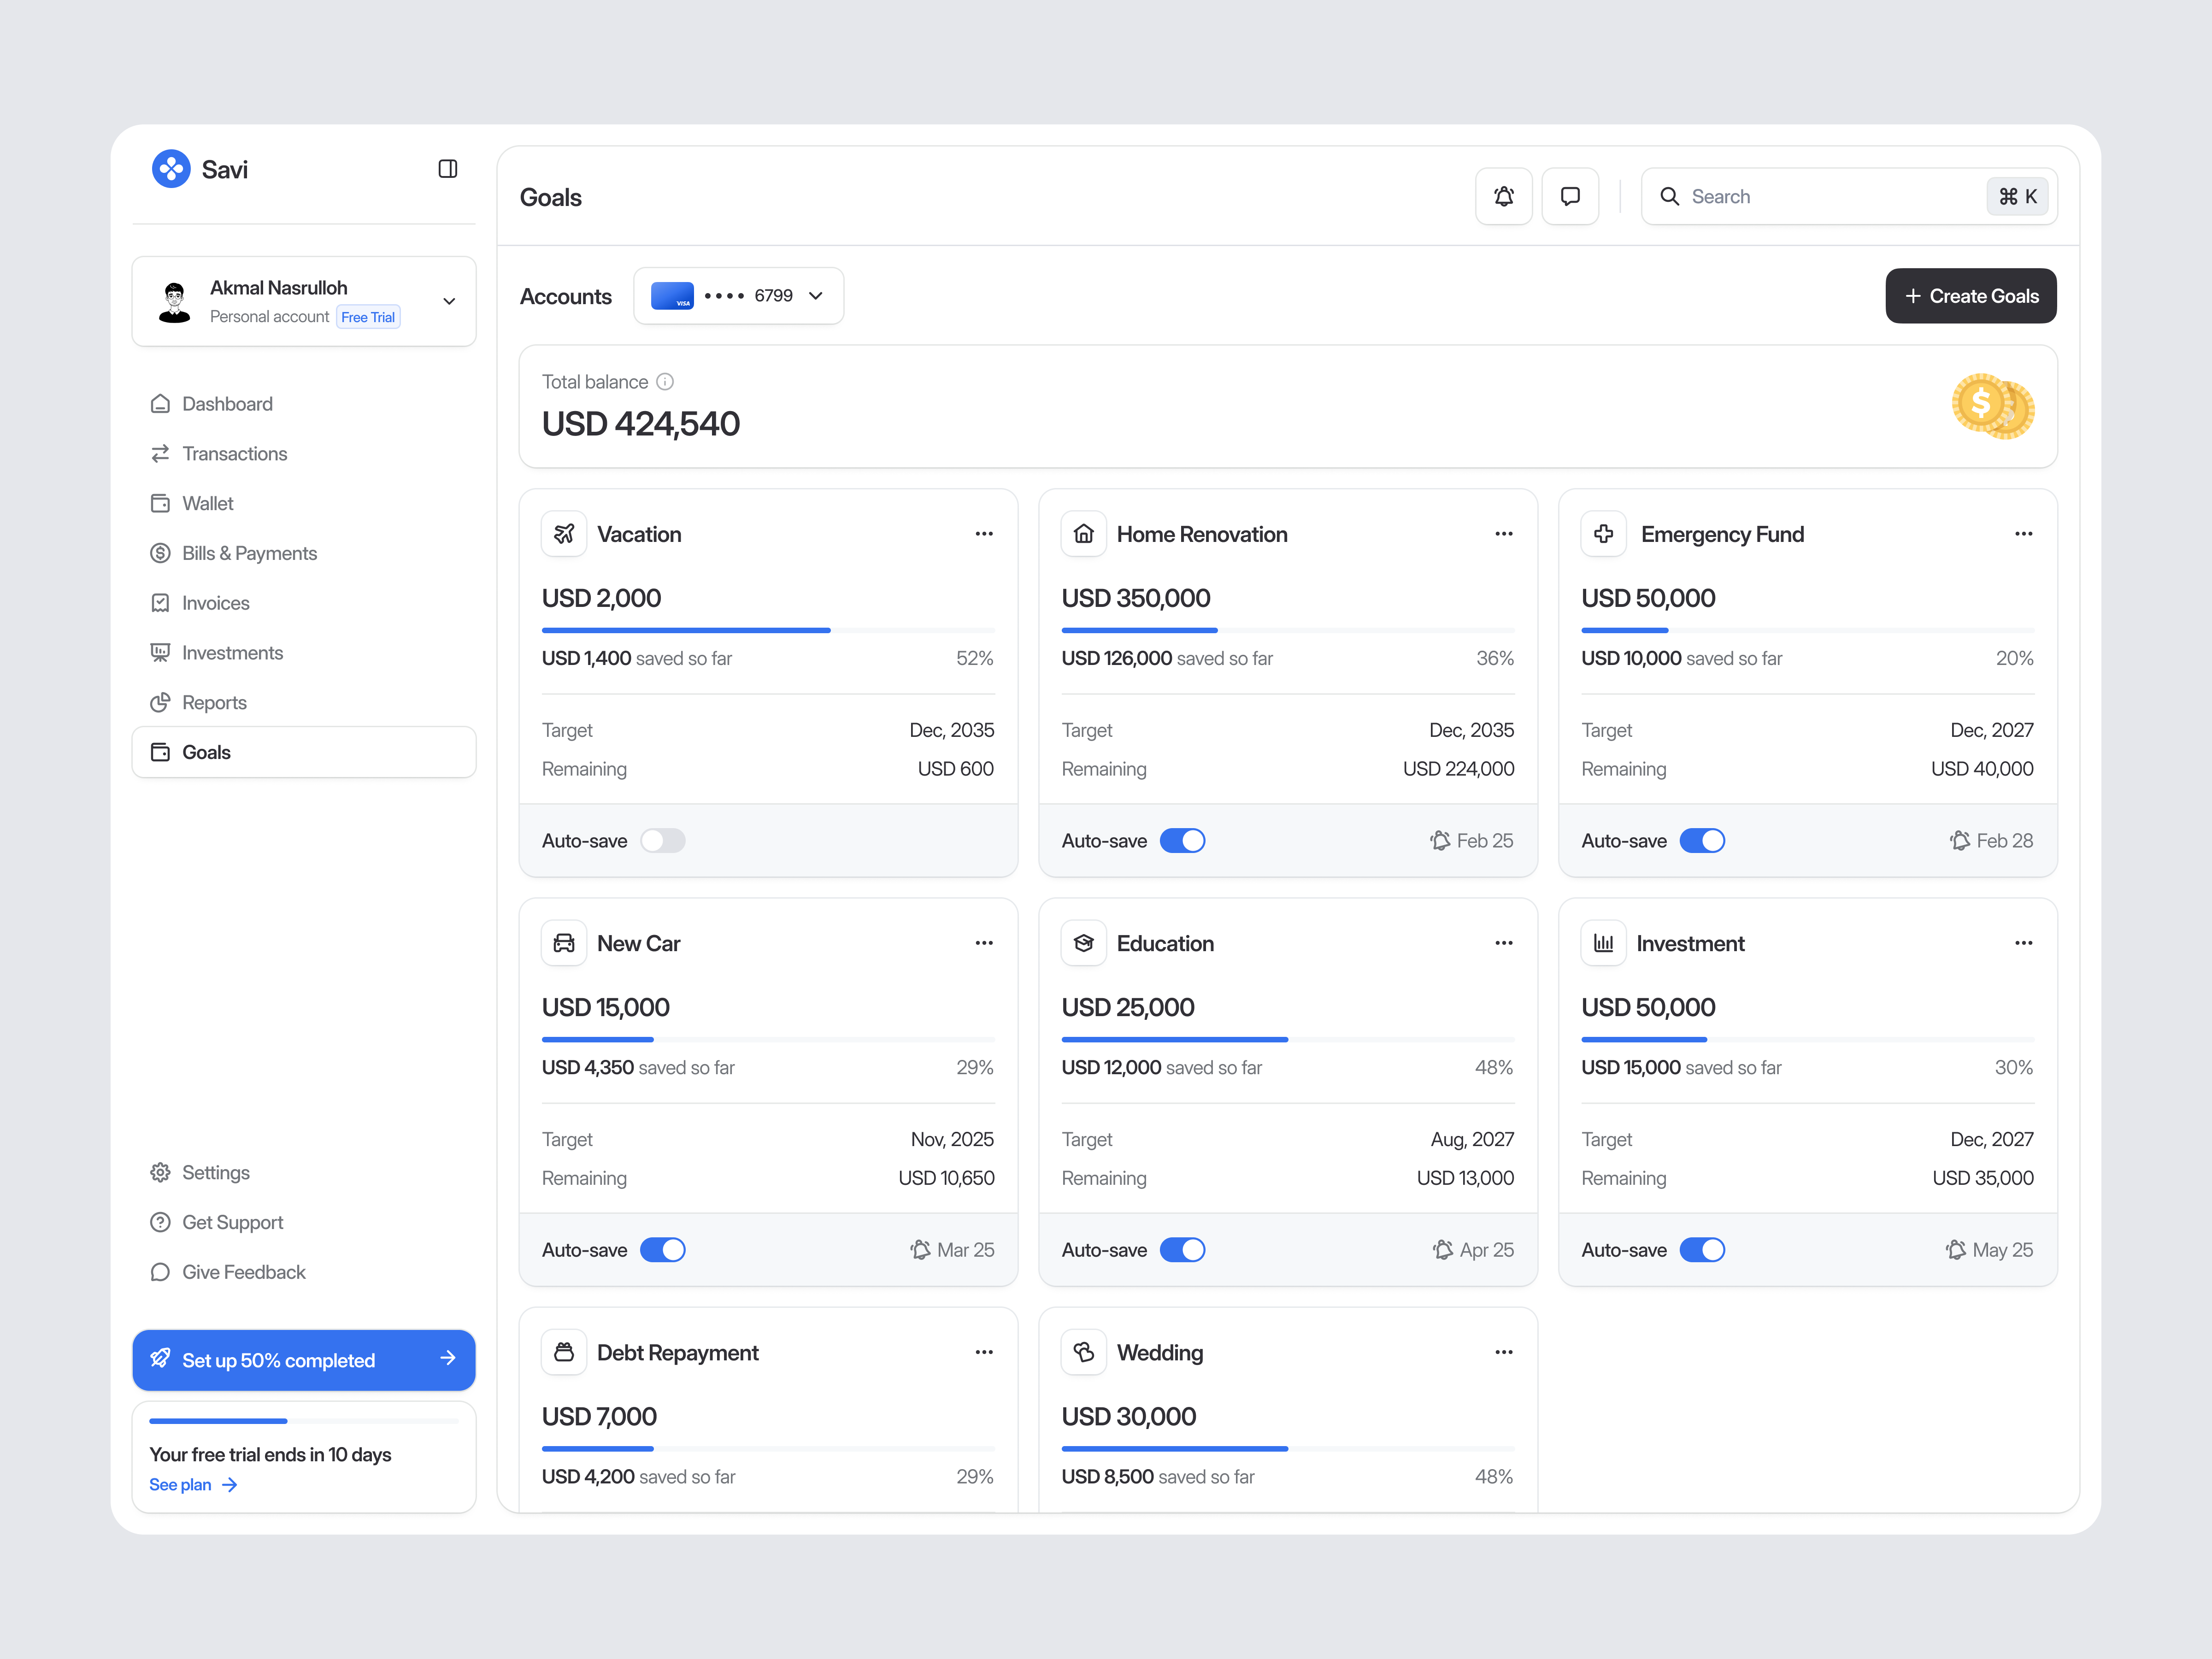Click the Education graduation cap icon
Image resolution: width=2212 pixels, height=1659 pixels.
pyautogui.click(x=1083, y=942)
